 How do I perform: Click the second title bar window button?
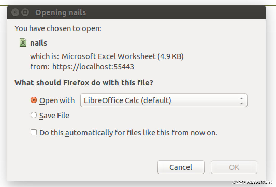click(x=25, y=12)
